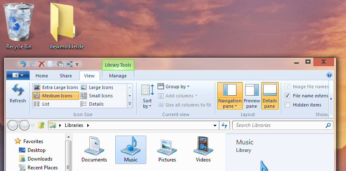Image resolution: width=346 pixels, height=171 pixels.
Task: Open Help with the blue question mark
Action: tap(329, 75)
